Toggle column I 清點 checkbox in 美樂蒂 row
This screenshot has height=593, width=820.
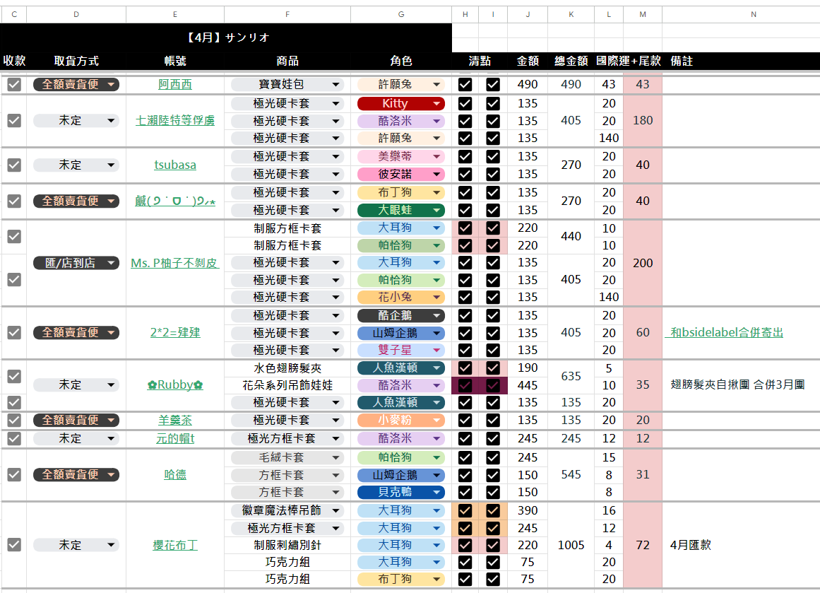pos(492,156)
